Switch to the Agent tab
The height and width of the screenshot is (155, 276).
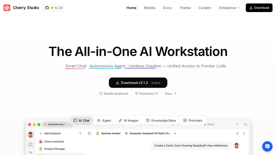point(104,120)
